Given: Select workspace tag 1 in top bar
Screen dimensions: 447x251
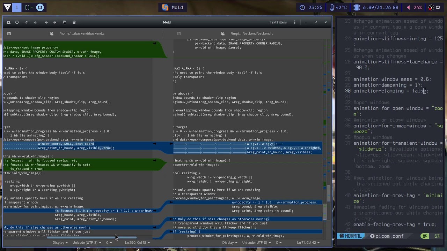Looking at the screenshot, I should (x=16, y=7).
